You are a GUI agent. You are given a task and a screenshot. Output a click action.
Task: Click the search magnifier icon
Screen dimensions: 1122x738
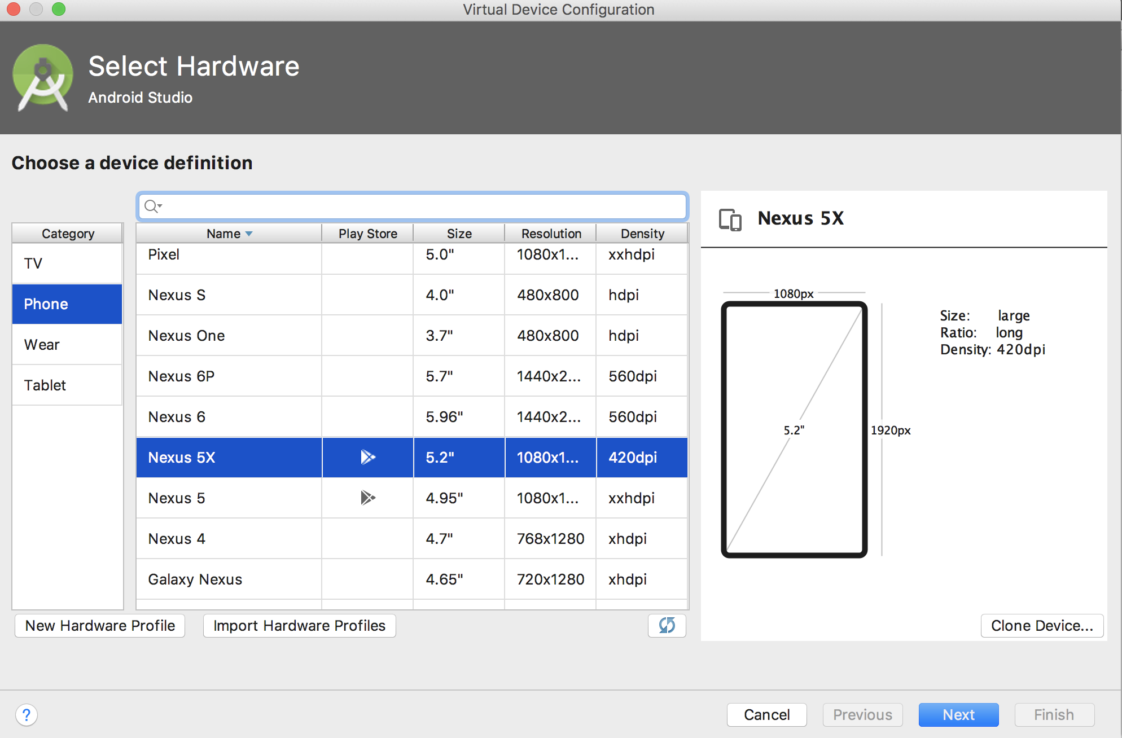tap(151, 206)
